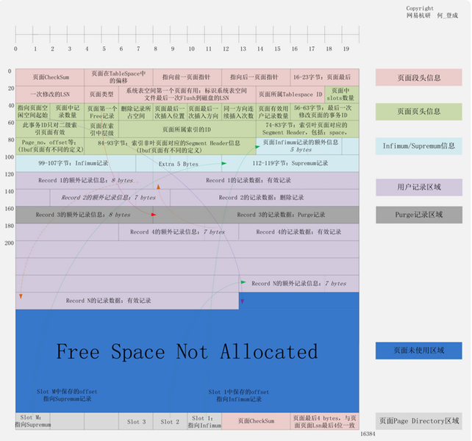Click the 74-83字节 Segment Header cell

[307, 129]
